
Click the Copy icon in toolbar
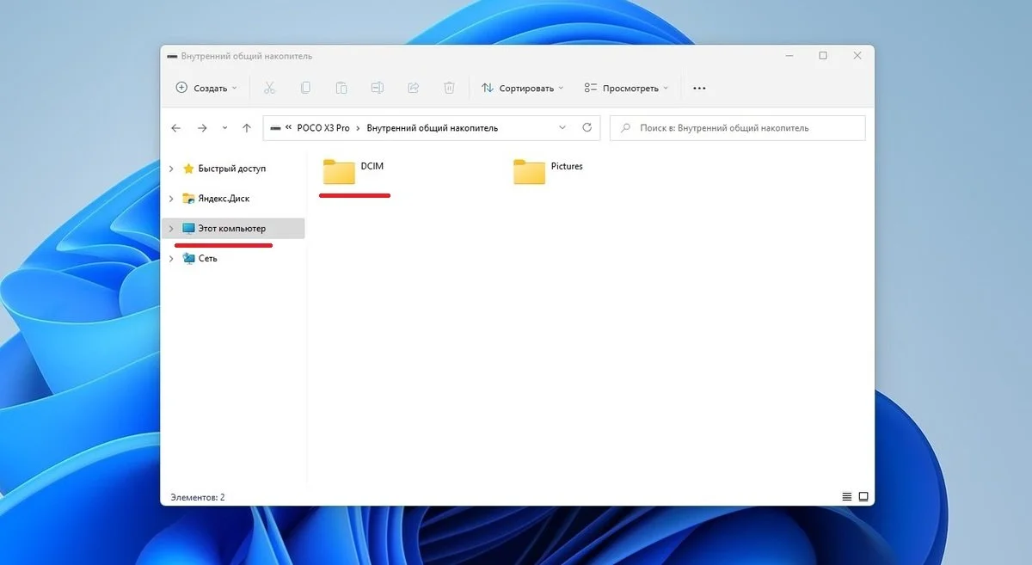point(305,88)
